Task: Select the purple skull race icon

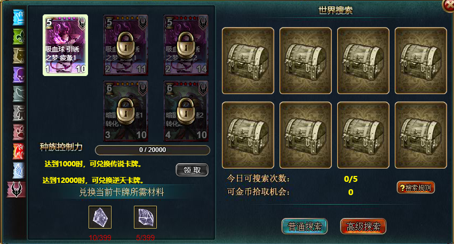Action: pos(19,75)
